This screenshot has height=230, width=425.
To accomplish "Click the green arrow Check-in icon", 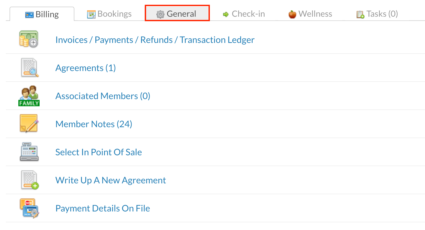I will 226,14.
